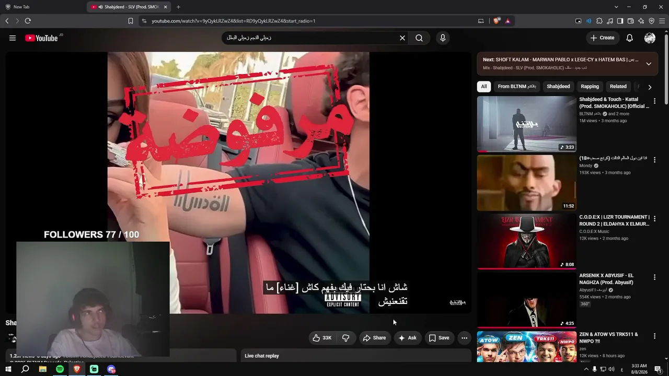Open File Explorer from the taskbar
Screen dimensions: 669x376
[x=42, y=369]
